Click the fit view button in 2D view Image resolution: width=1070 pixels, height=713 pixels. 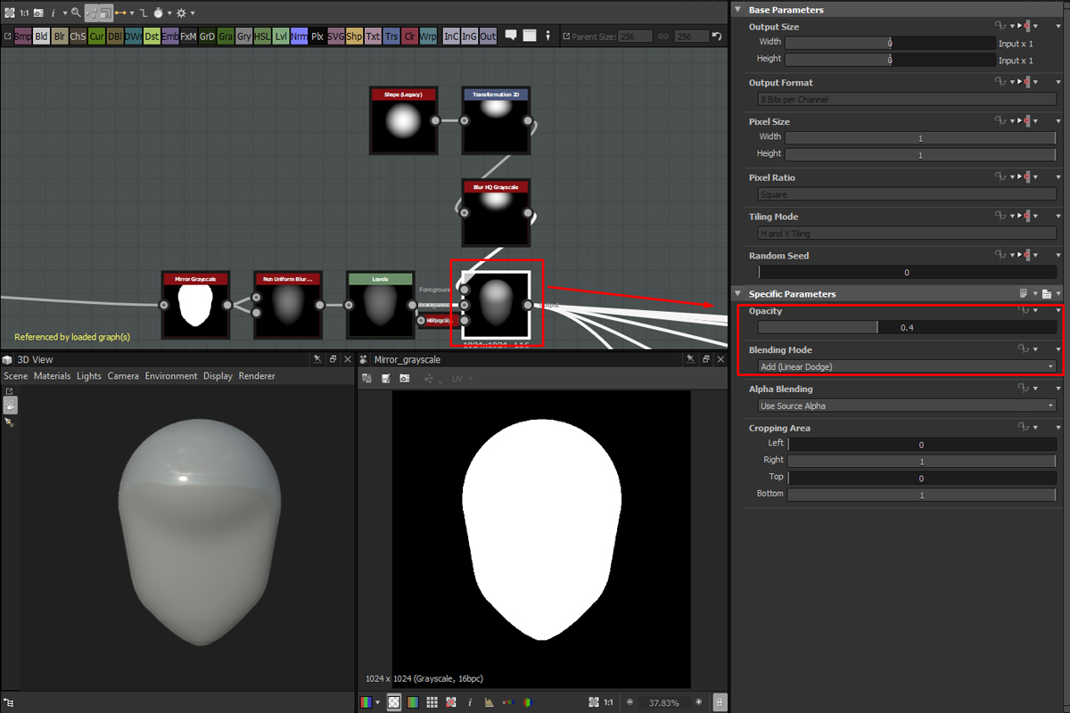click(x=594, y=702)
